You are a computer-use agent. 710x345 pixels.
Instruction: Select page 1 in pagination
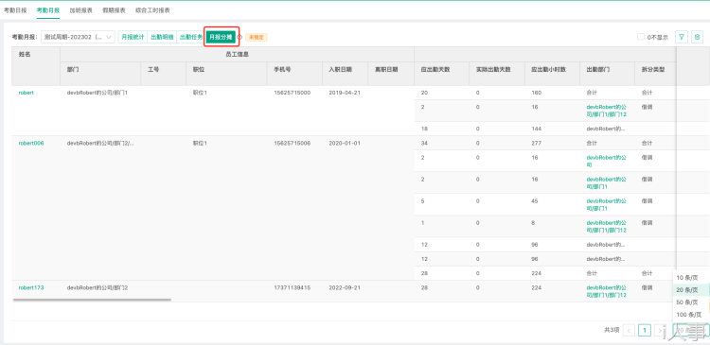pos(645,331)
